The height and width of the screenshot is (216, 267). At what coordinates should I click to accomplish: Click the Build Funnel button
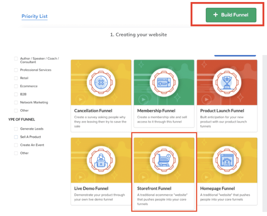click(x=231, y=15)
